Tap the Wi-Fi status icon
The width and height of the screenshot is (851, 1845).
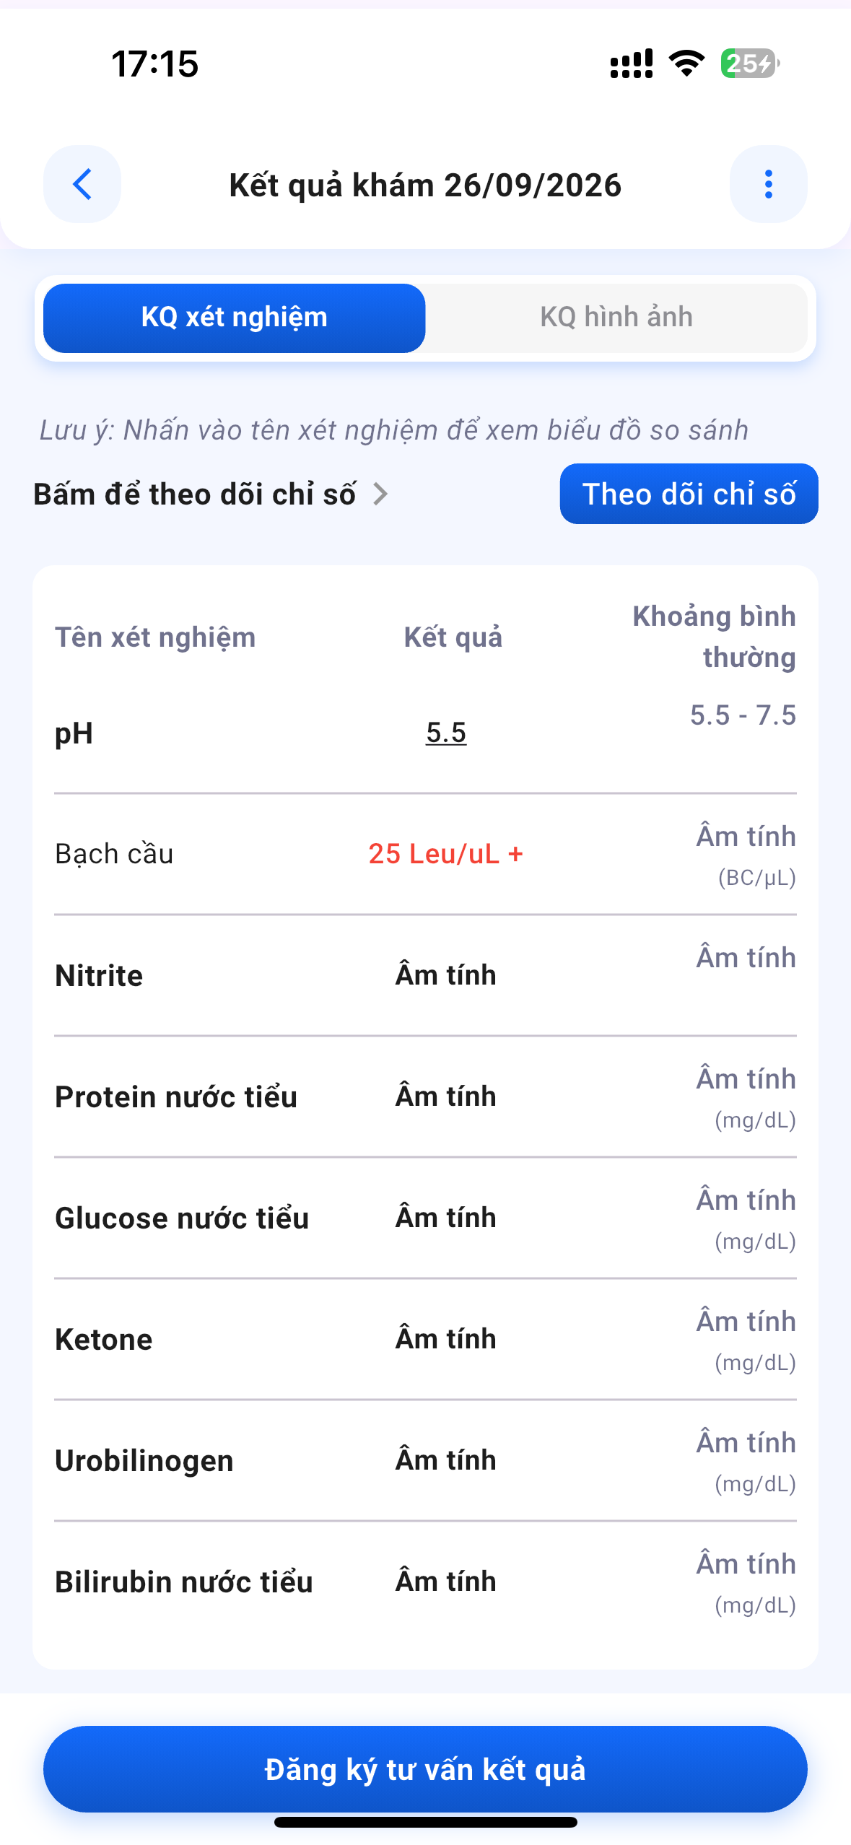(687, 64)
